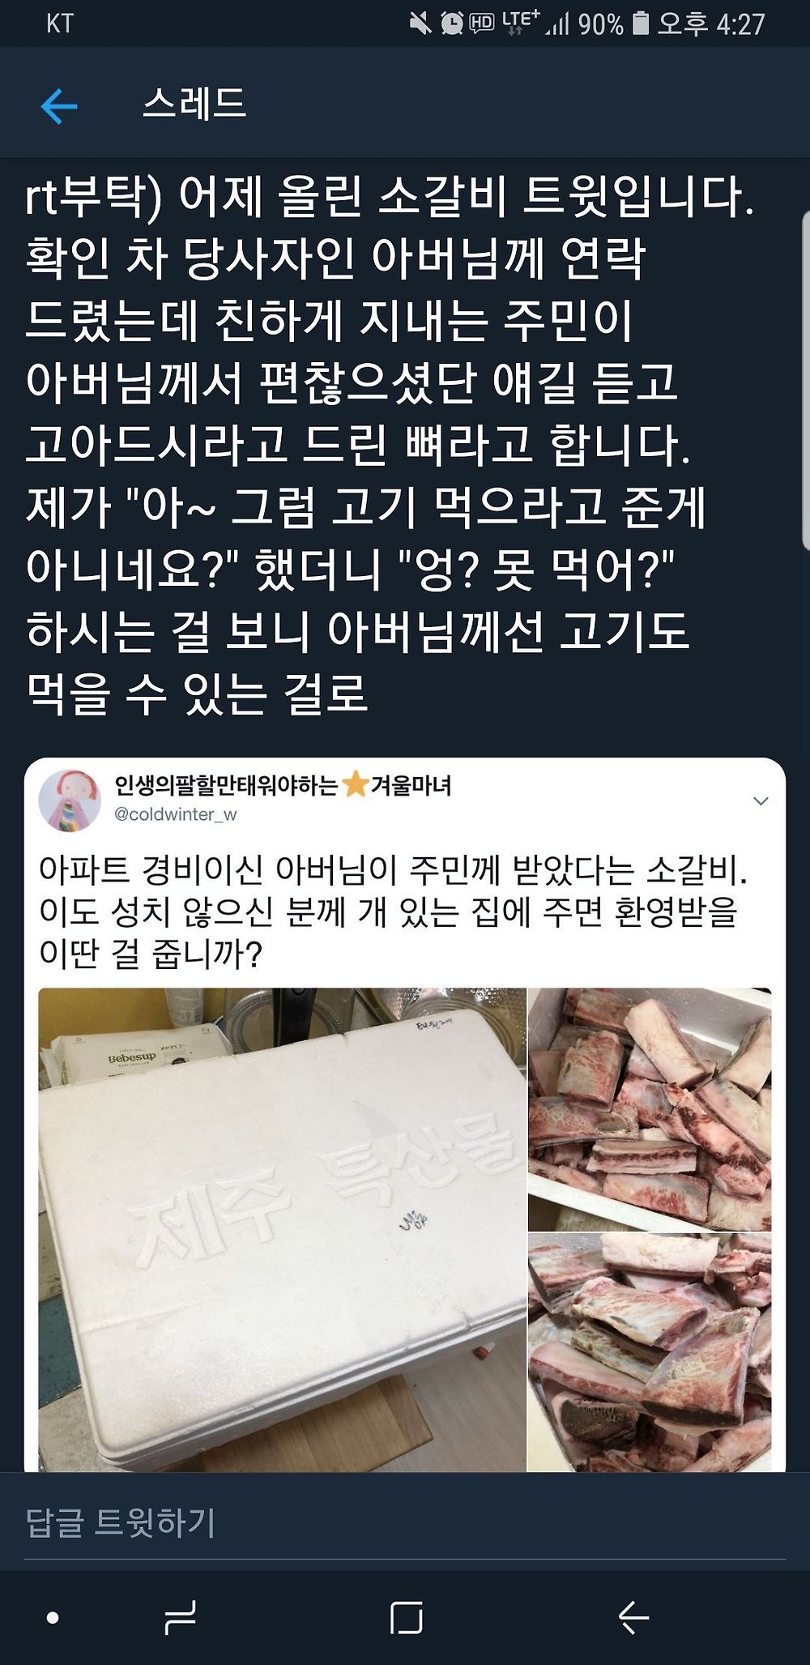The height and width of the screenshot is (1665, 810).
Task: Tap the quoted tweet text about 소갈비
Action: pos(393,912)
